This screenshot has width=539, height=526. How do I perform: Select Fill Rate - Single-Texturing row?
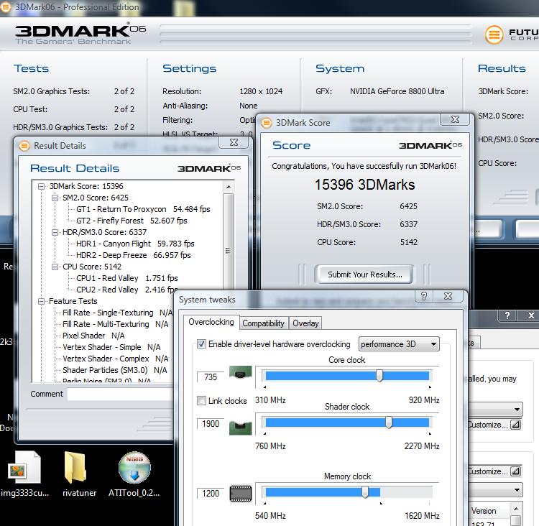click(118, 313)
